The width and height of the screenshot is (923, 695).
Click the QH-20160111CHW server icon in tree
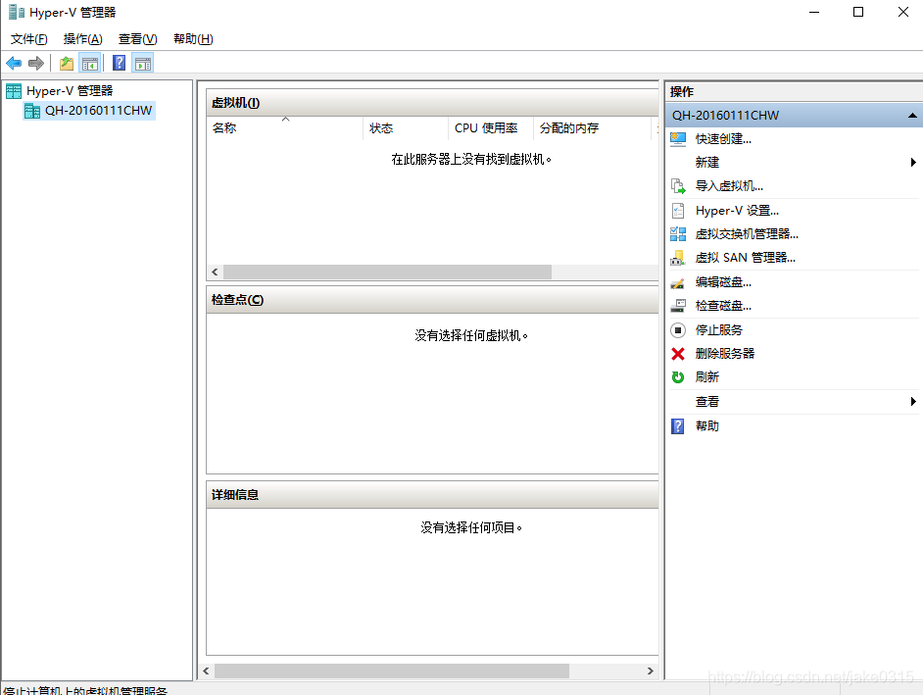[x=32, y=111]
